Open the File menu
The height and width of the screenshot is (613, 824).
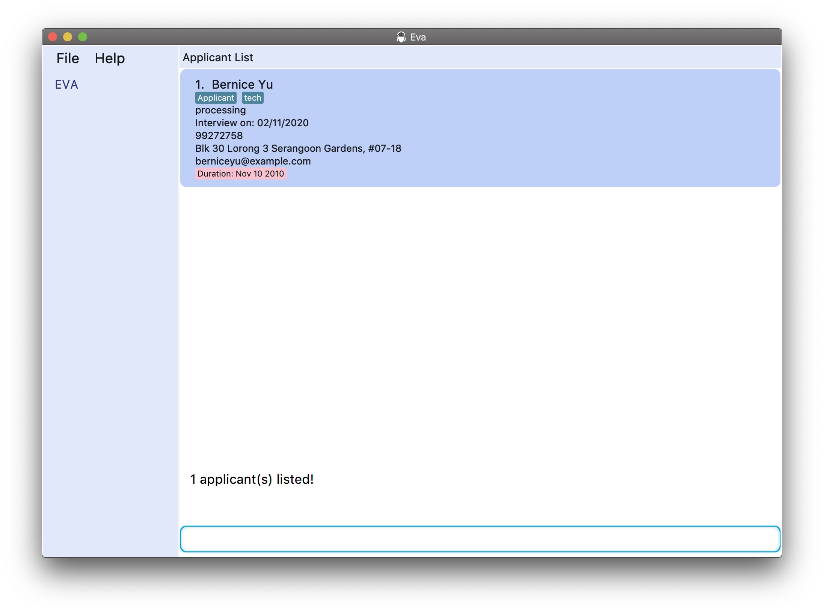tap(68, 58)
